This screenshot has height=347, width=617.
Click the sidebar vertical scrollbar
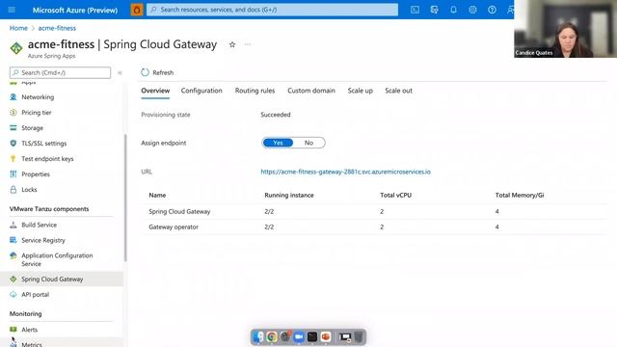tap(125, 198)
